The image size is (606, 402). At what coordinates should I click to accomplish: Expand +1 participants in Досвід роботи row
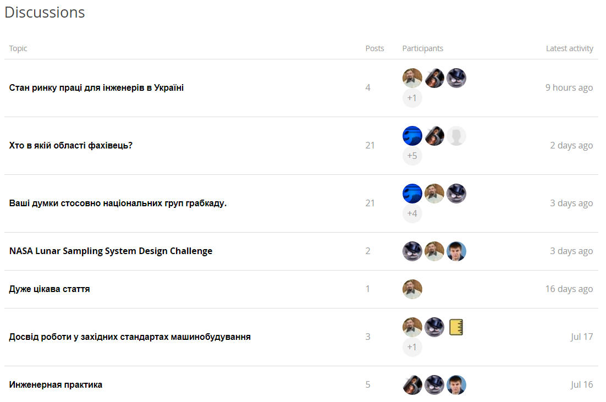pyautogui.click(x=412, y=348)
